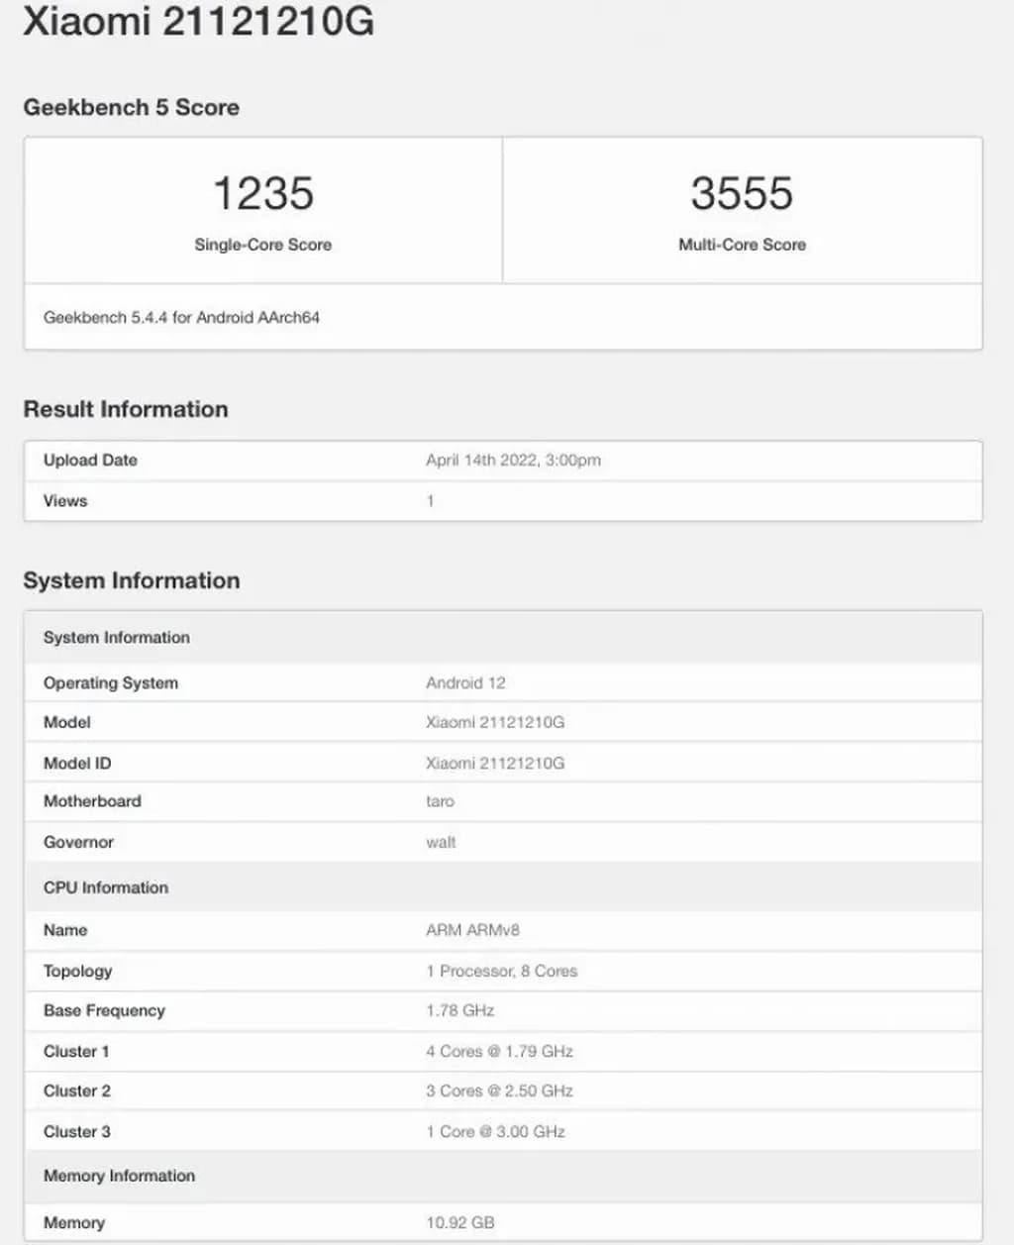Click the Views row label

click(65, 501)
